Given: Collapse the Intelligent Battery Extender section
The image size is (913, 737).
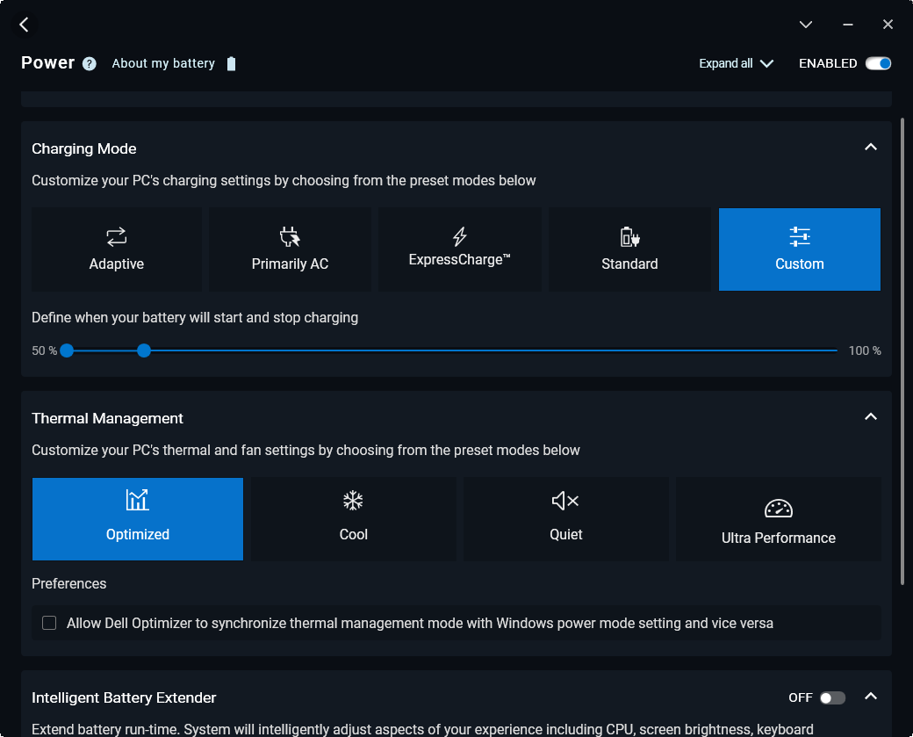Looking at the screenshot, I should [870, 697].
